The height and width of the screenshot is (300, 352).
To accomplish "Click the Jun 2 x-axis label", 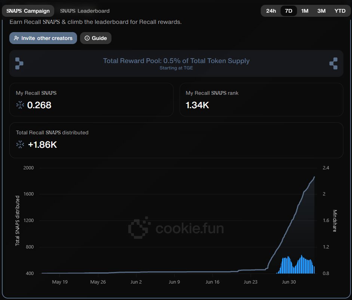I will [136, 282].
